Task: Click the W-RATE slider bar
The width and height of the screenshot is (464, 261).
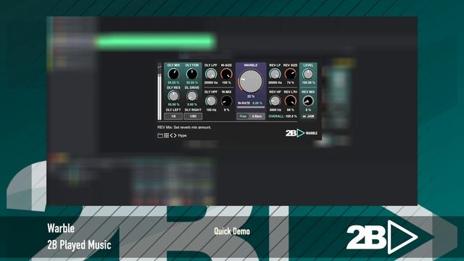Action: point(251,107)
